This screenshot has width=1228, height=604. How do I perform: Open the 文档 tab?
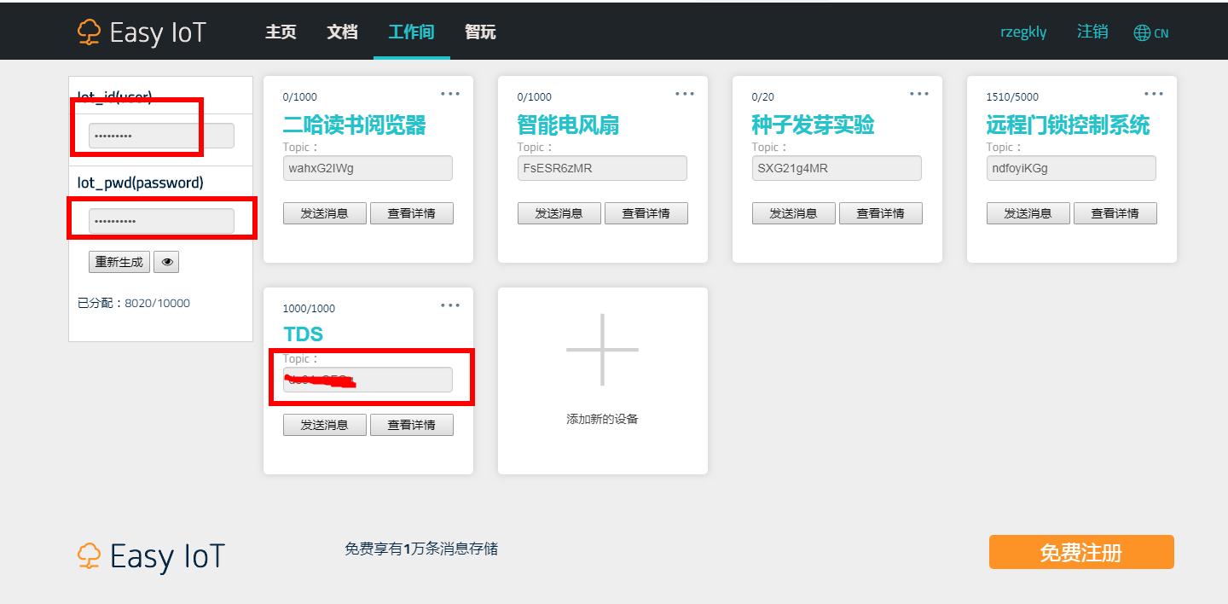coord(342,32)
